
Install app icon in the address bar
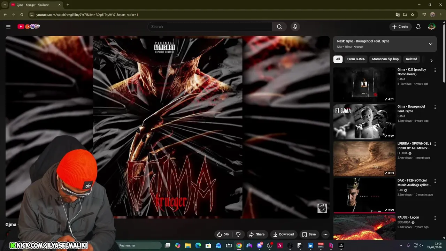coord(405,15)
